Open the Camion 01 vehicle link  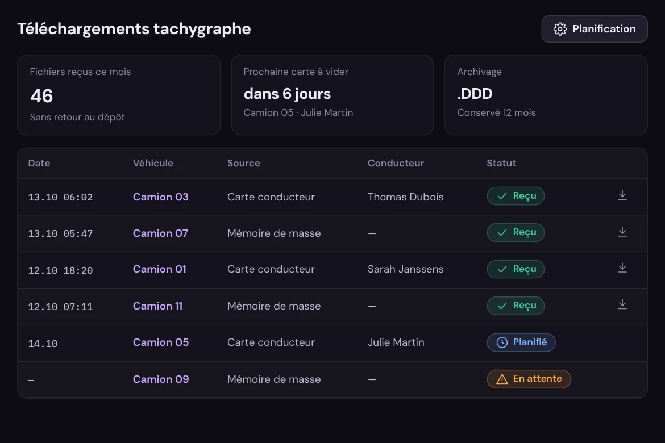(160, 269)
